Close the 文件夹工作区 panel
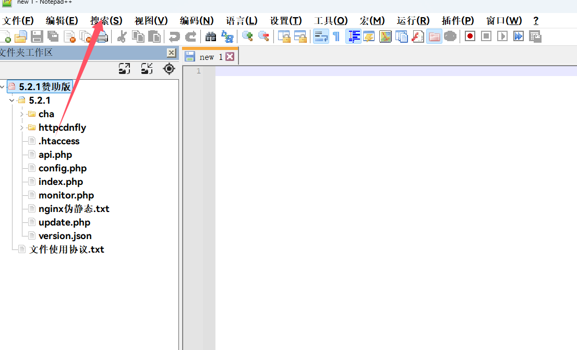The height and width of the screenshot is (350, 577). coord(172,53)
